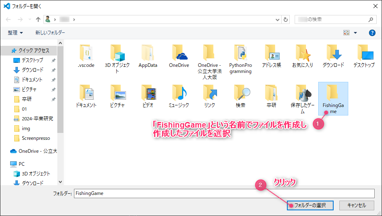Click the navigation pane scroll down arrow
Screen dimensions: 382x216
pyautogui.click(x=61, y=182)
